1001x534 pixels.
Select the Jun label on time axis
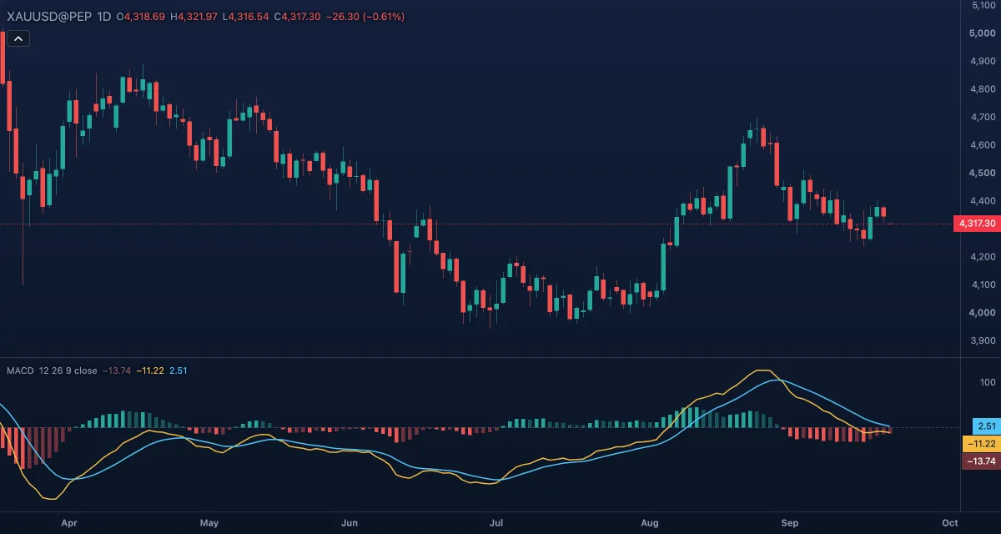click(350, 523)
